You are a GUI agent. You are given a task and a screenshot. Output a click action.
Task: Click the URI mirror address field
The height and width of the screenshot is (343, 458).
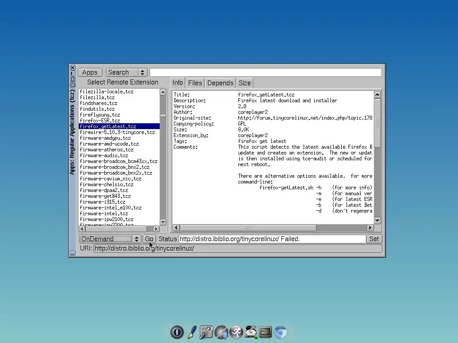click(238, 248)
